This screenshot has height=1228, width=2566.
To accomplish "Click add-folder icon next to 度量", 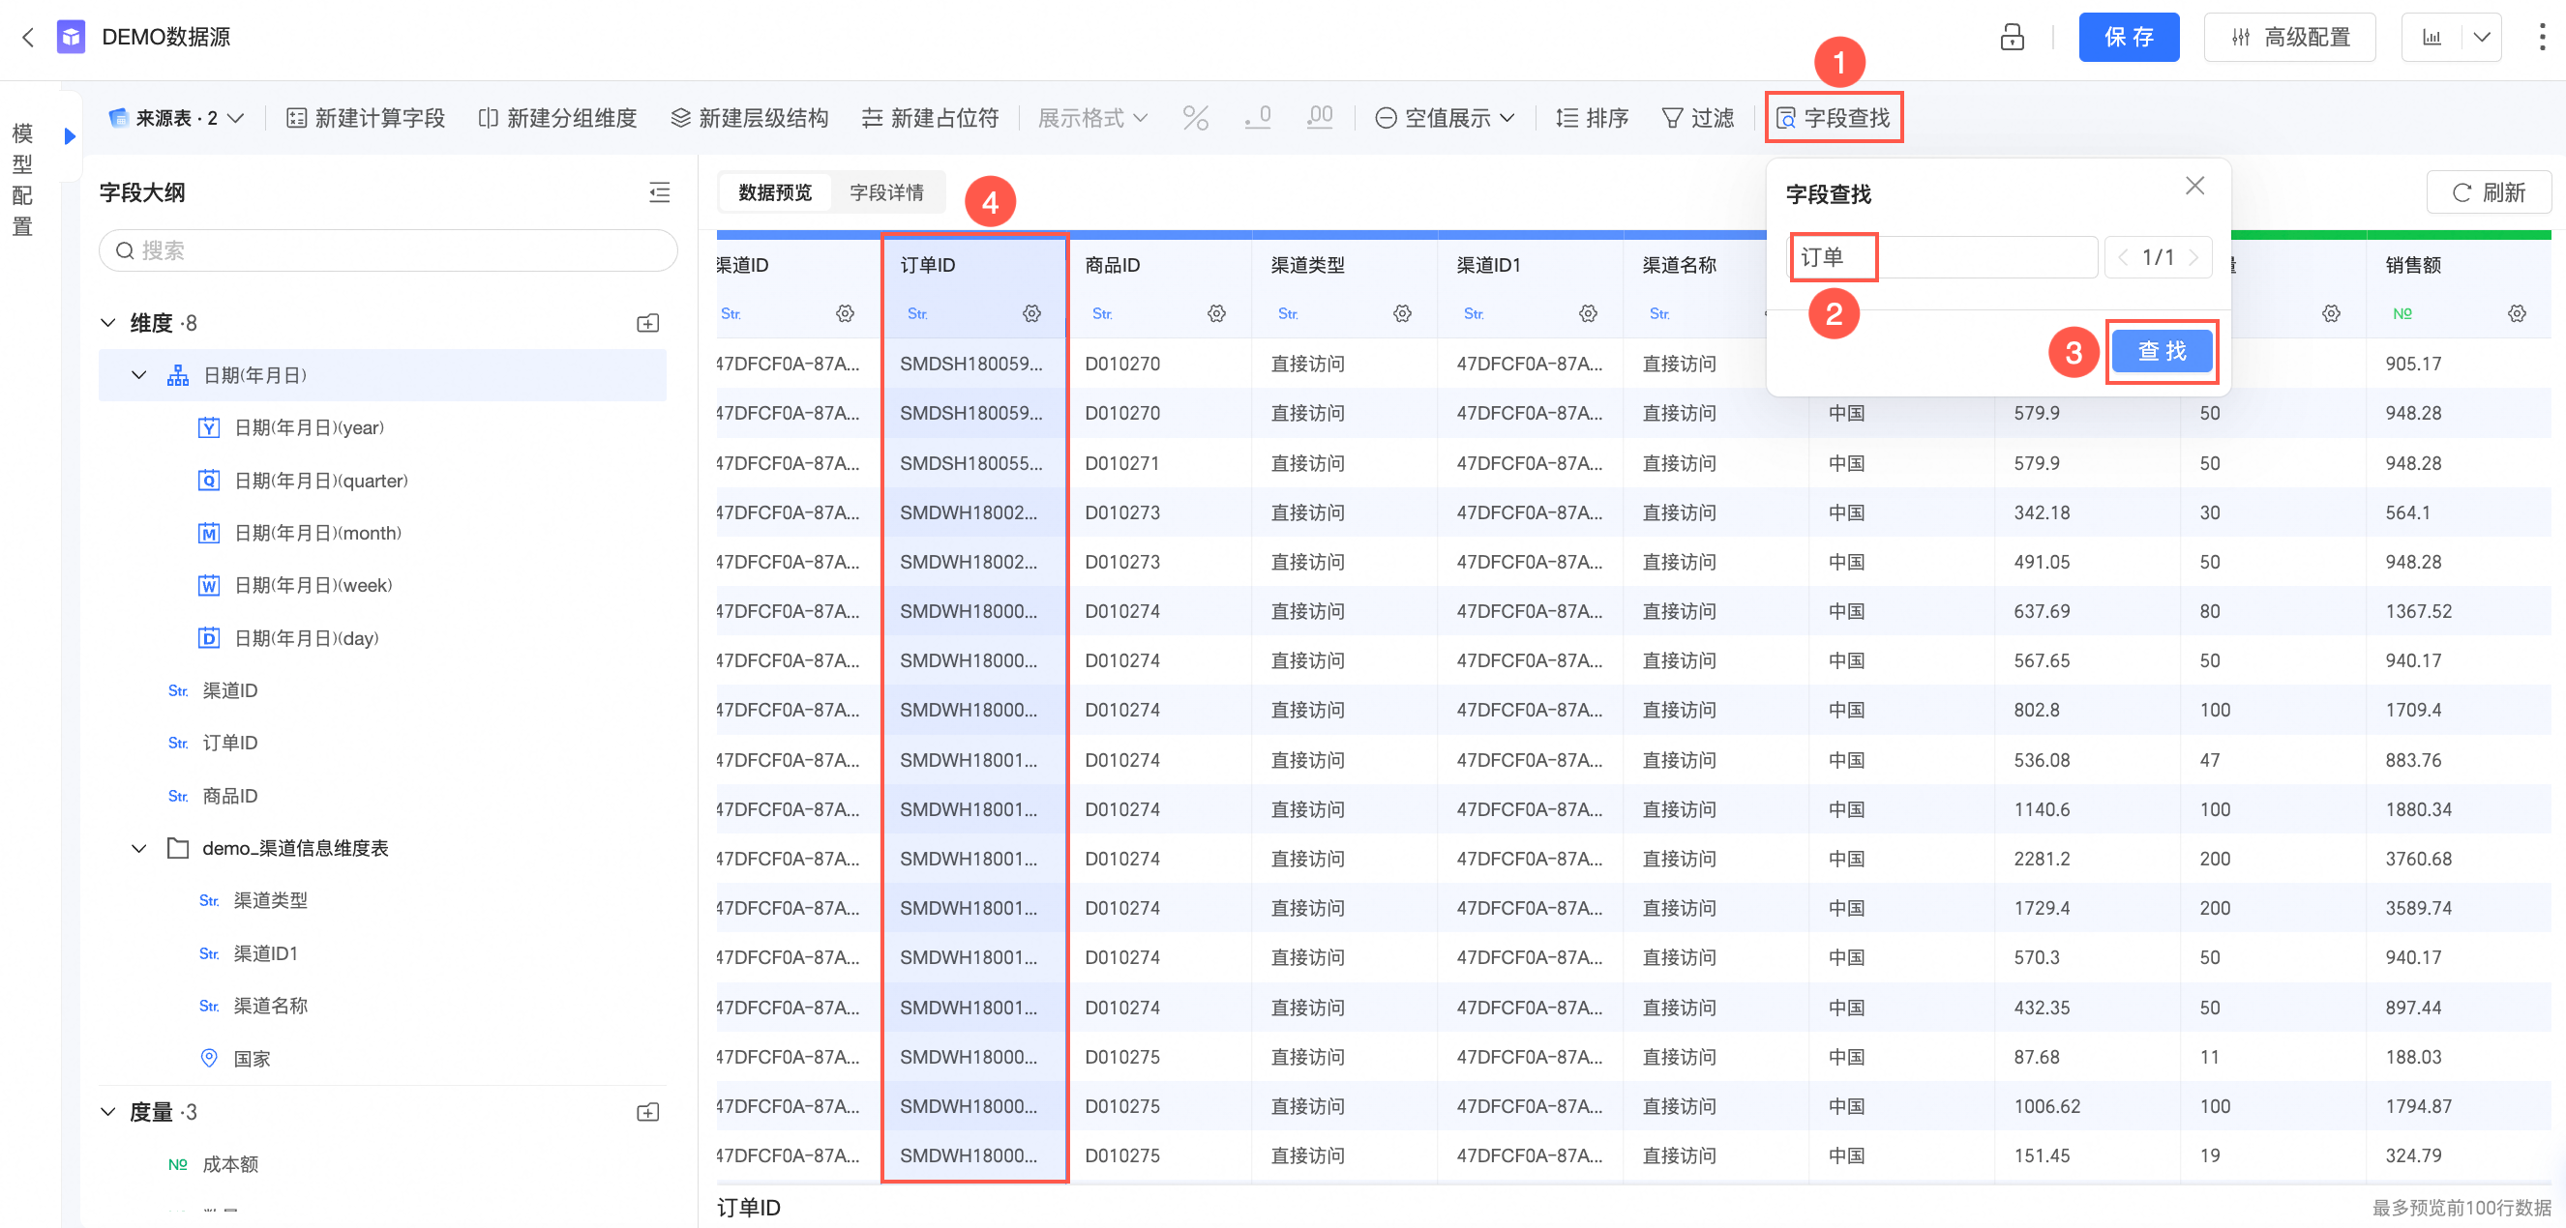I will (647, 1112).
